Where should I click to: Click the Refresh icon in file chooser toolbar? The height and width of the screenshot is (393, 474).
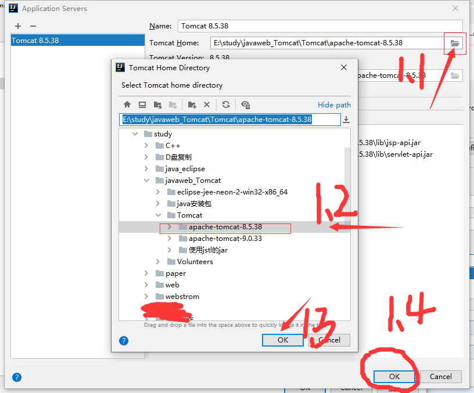click(226, 104)
